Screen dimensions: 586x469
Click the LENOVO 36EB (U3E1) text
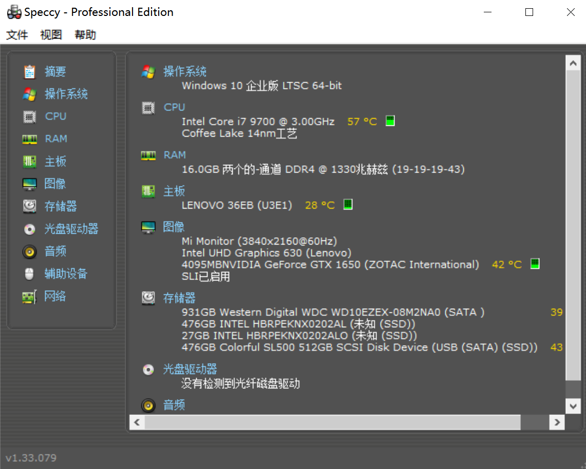point(237,205)
